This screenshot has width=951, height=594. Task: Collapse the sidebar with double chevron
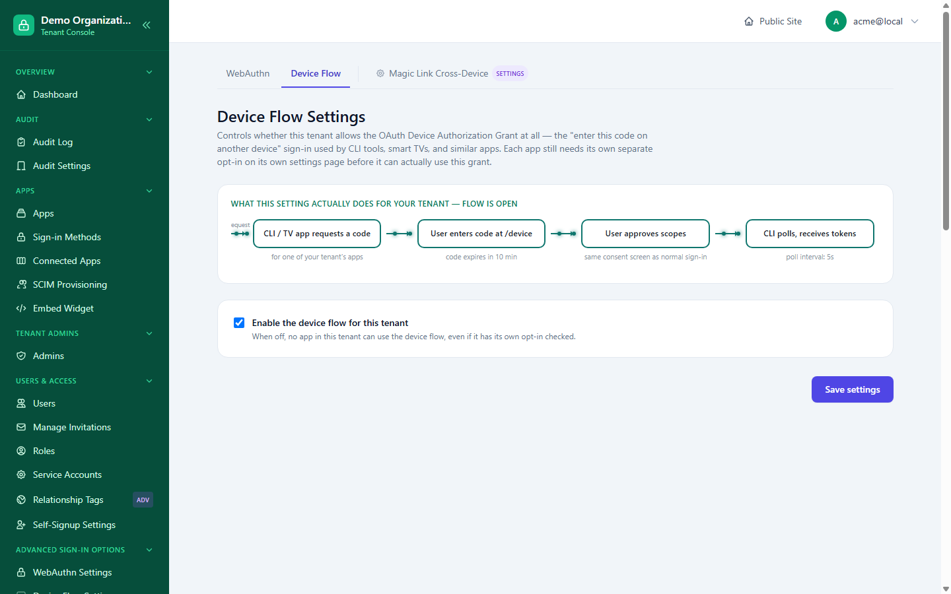point(147,25)
